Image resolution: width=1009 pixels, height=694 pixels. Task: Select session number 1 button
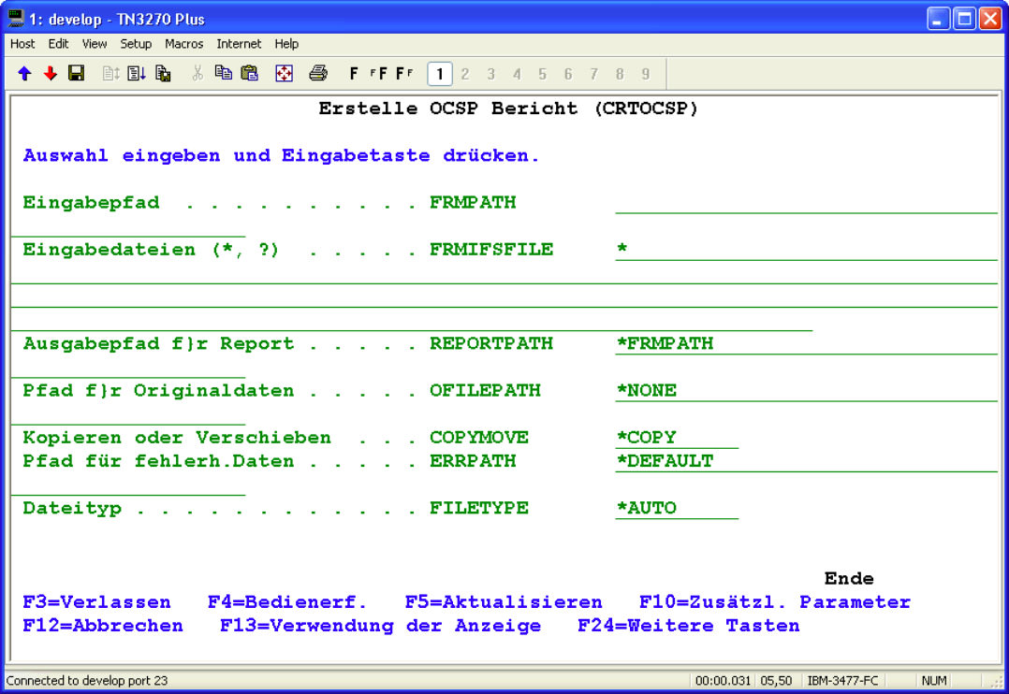[439, 74]
